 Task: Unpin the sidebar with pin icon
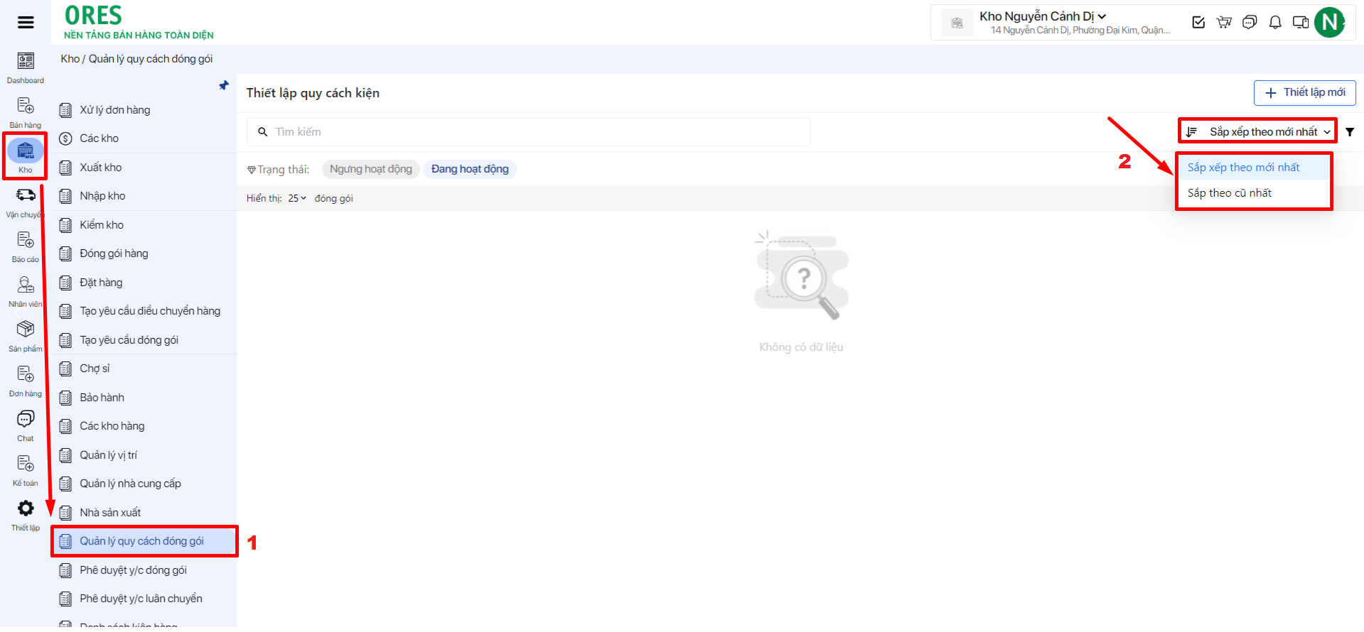click(x=224, y=86)
